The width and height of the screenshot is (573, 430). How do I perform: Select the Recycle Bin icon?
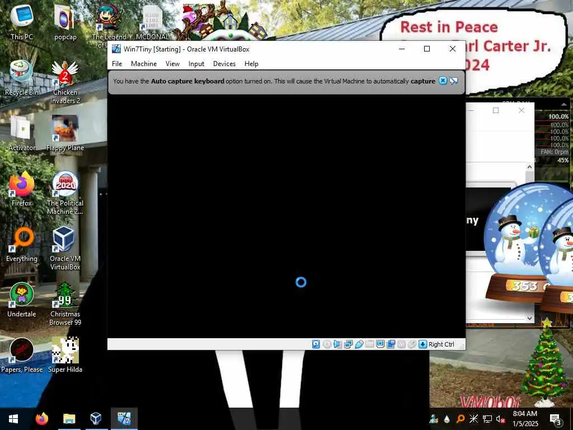[22, 77]
